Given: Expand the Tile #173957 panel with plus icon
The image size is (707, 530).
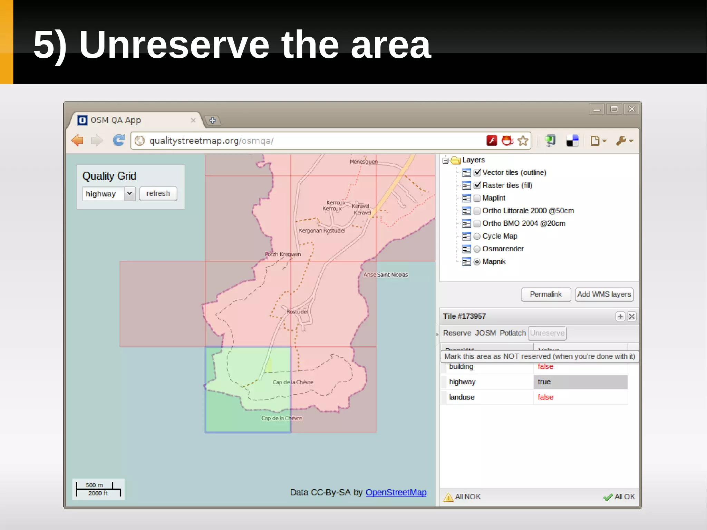Looking at the screenshot, I should point(620,316).
